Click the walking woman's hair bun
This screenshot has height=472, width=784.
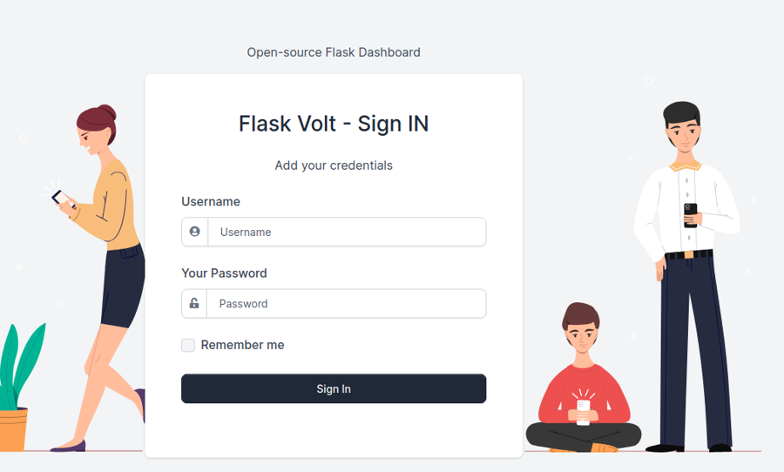coord(106,111)
